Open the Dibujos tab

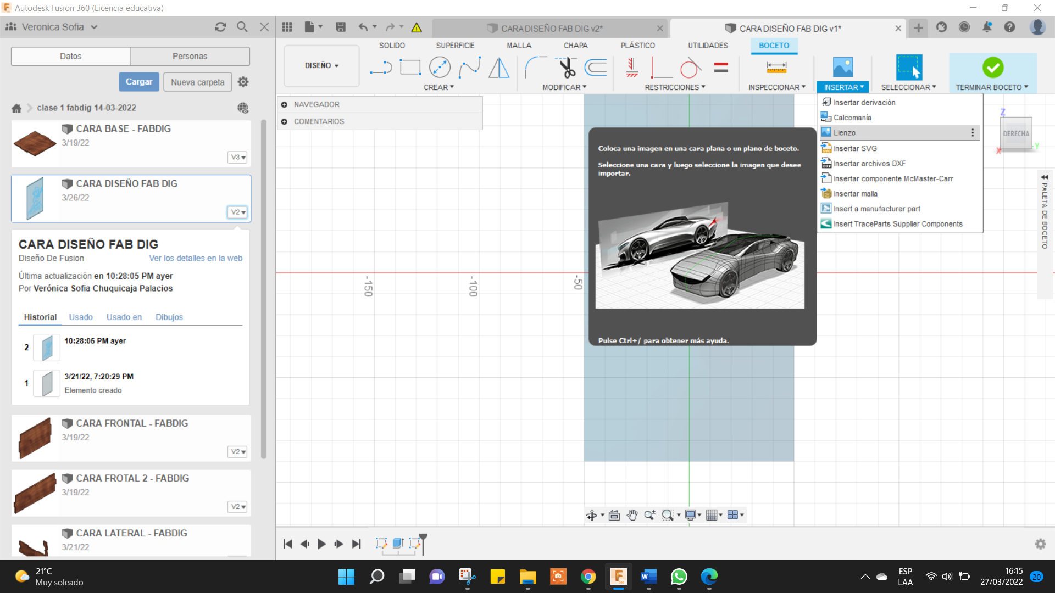pyautogui.click(x=169, y=317)
